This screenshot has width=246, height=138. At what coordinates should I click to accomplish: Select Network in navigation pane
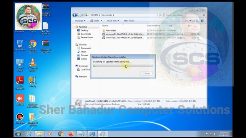click(81, 77)
